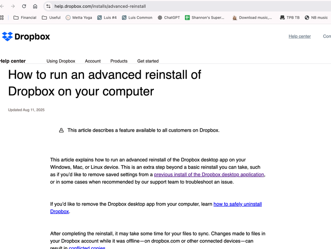Click the Updated Aug 11, 2025 text
This screenshot has height=249, width=331.
coord(26,110)
